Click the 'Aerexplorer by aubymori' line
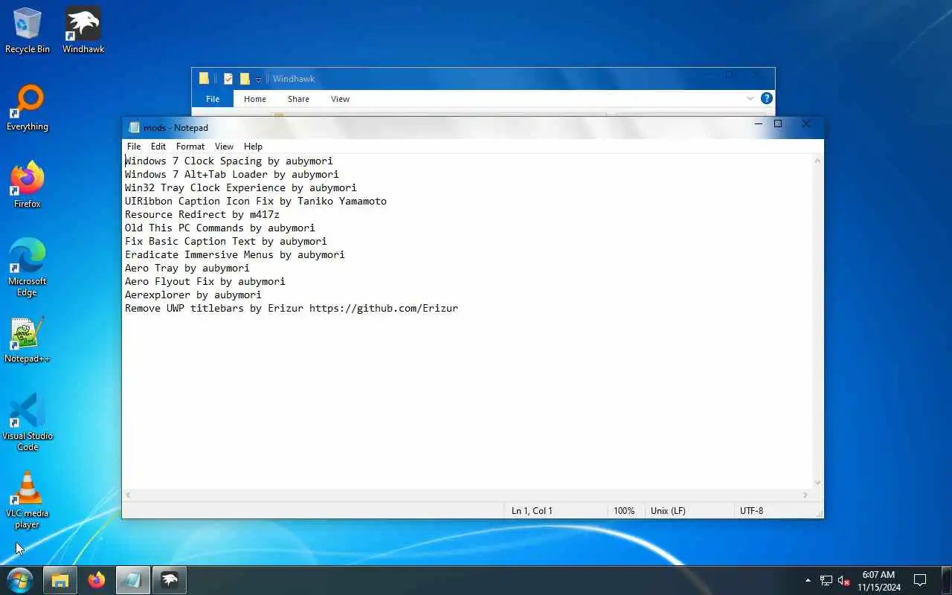This screenshot has width=952, height=595. coord(193,295)
